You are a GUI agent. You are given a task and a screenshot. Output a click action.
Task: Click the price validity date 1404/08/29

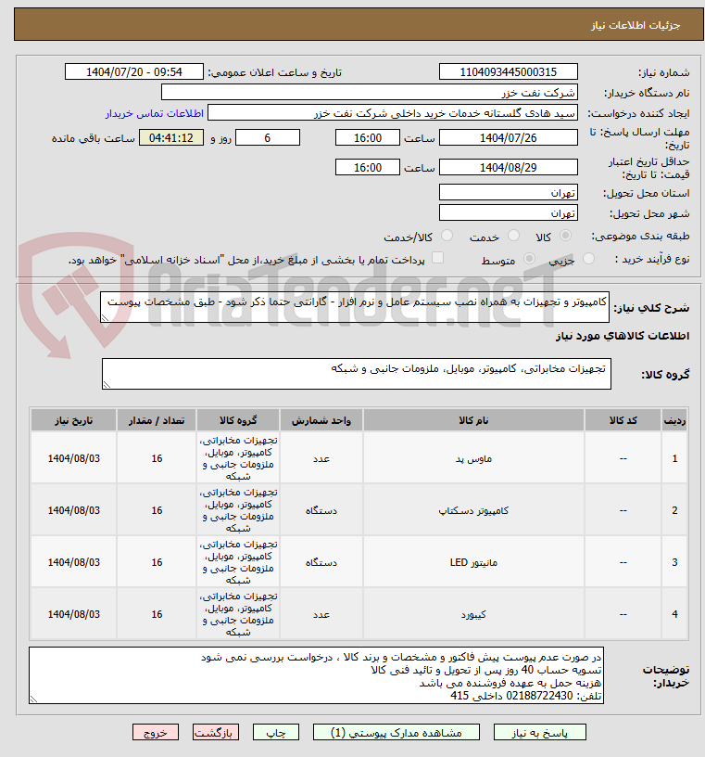click(509, 168)
